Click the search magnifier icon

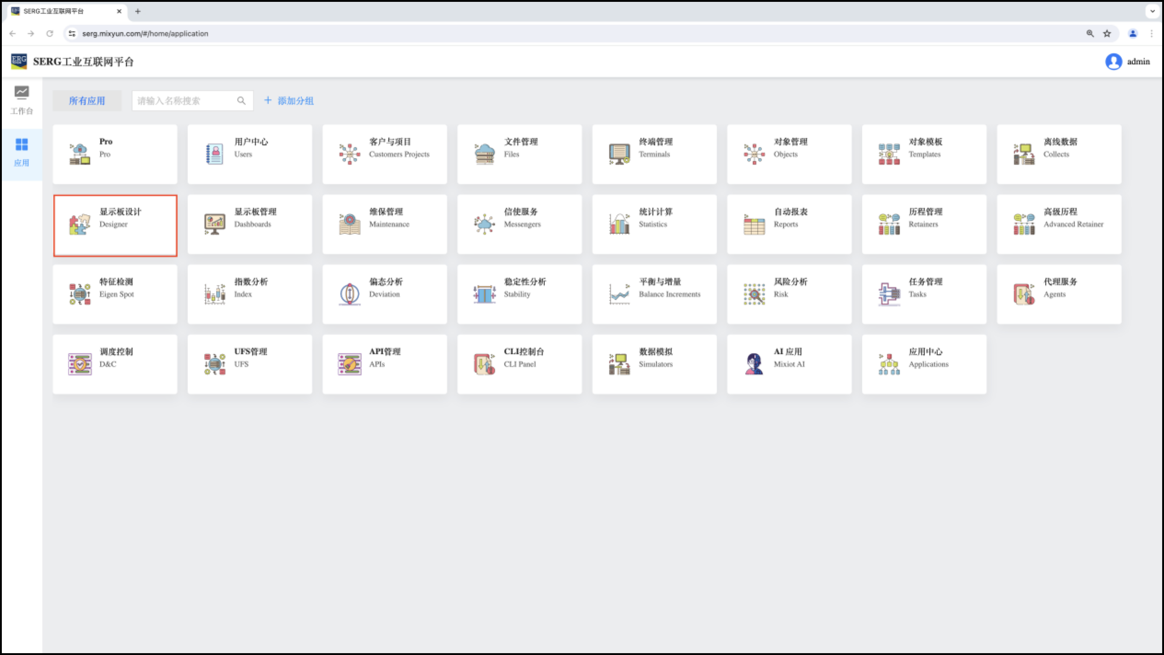point(241,101)
